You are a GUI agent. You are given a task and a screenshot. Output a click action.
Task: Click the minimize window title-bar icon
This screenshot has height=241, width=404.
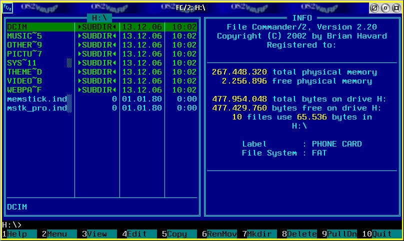tap(385, 8)
